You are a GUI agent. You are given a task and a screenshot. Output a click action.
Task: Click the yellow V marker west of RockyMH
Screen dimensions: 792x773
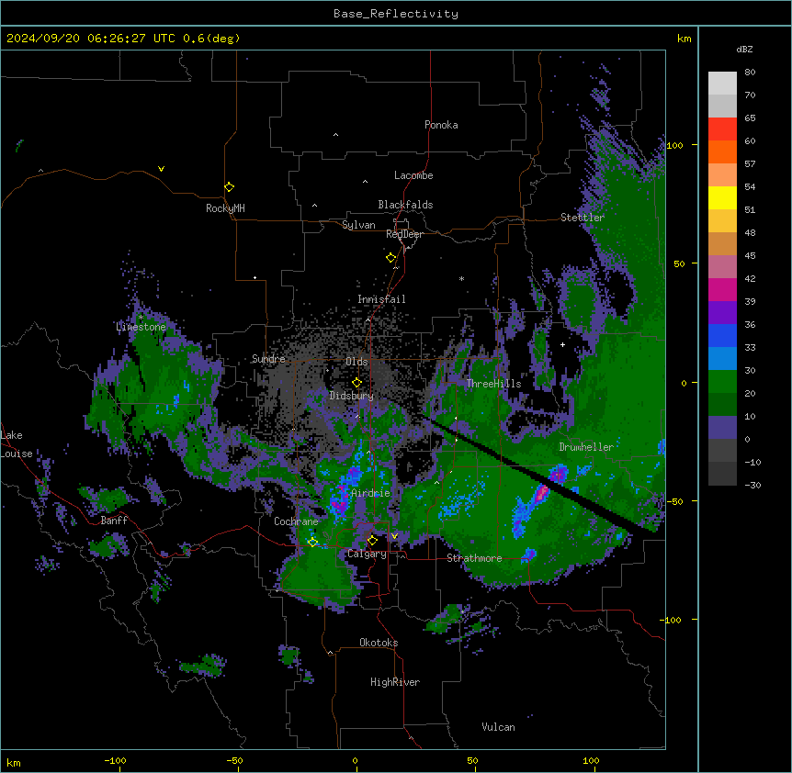(161, 169)
